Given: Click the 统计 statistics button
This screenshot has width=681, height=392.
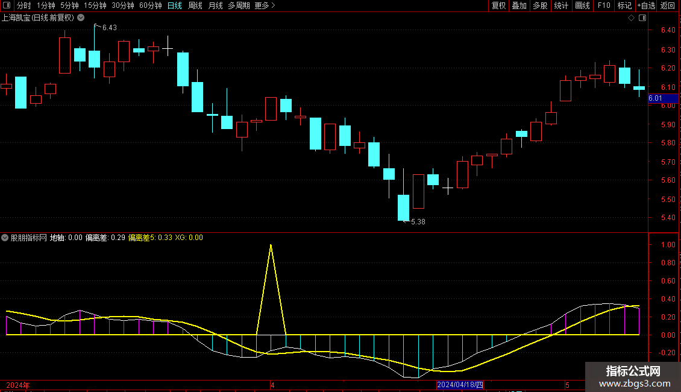Looking at the screenshot, I should coord(560,5).
